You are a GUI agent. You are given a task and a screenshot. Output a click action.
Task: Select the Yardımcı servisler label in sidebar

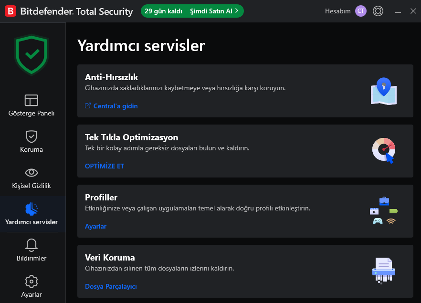pos(32,222)
